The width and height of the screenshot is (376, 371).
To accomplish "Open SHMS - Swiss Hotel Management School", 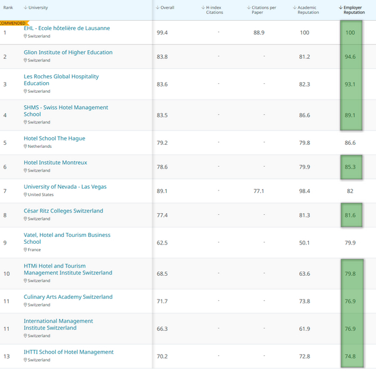I will 66,111.
